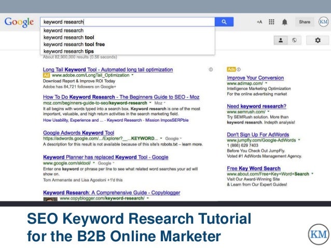
Task: Click the KM logo on slide footer
Action: coord(319,235)
